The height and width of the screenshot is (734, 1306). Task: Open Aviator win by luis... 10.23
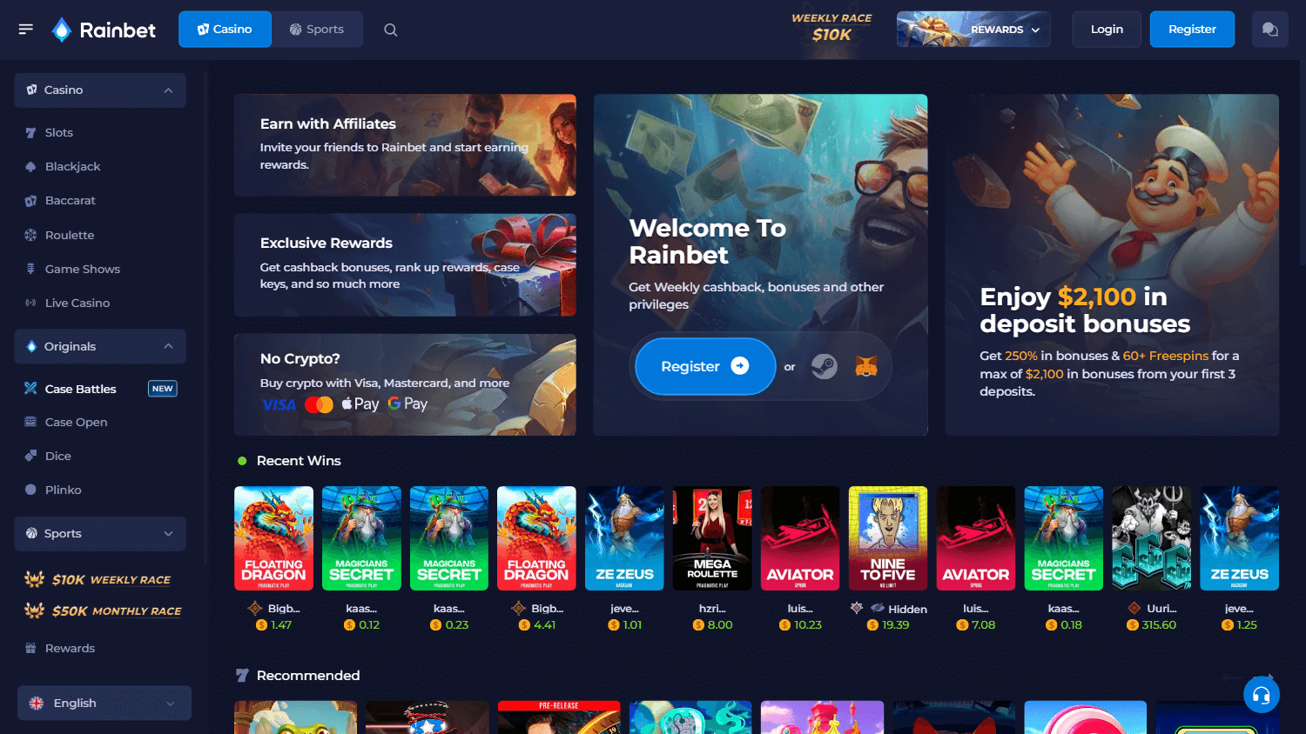pos(800,538)
